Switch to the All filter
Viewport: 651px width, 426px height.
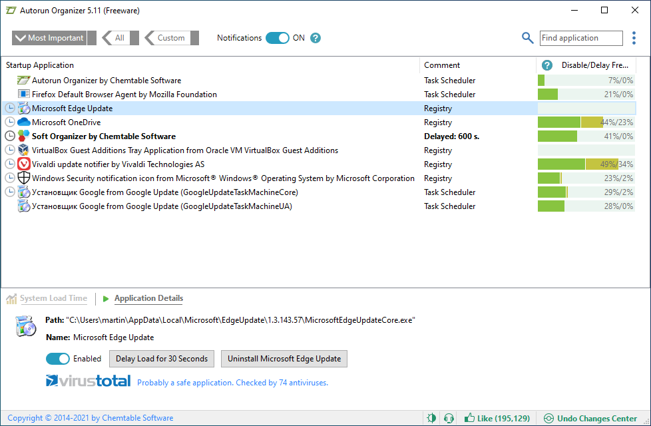pyautogui.click(x=120, y=38)
